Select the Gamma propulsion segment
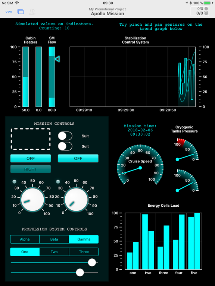The image size is (215, 286). [x=84, y=239]
